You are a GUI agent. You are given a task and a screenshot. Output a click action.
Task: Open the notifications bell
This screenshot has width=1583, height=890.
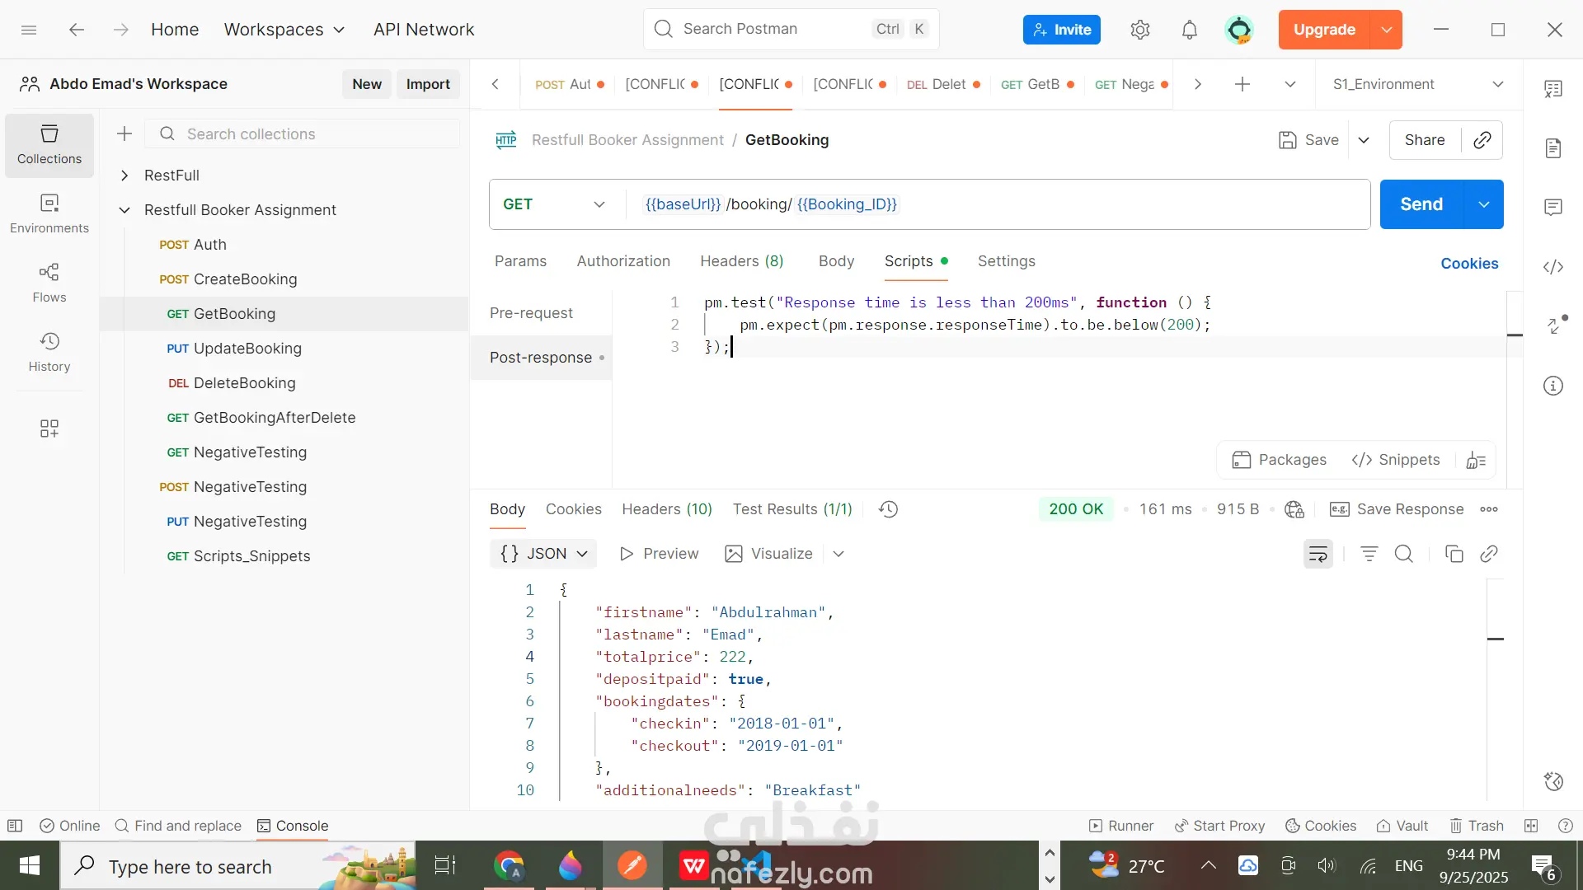(1189, 30)
